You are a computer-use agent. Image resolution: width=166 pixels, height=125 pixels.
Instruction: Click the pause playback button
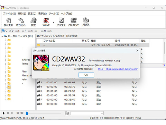[12, 113]
